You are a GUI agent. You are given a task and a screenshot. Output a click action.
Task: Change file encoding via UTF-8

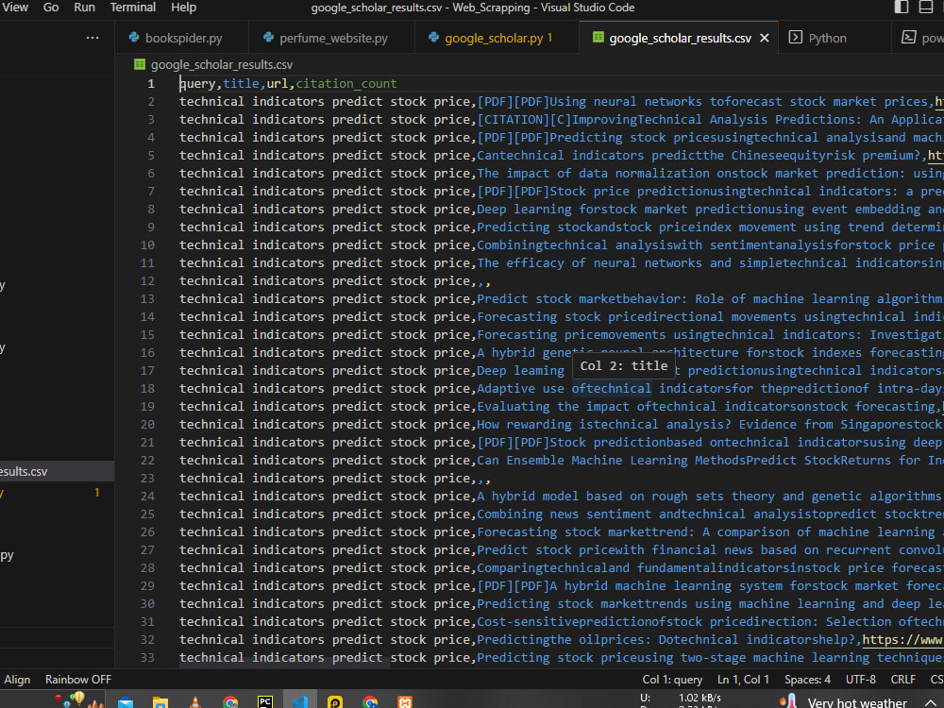click(x=861, y=680)
